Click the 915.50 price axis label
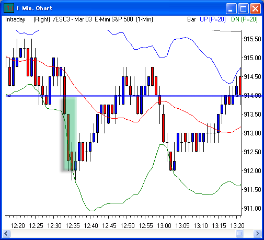 (252, 39)
